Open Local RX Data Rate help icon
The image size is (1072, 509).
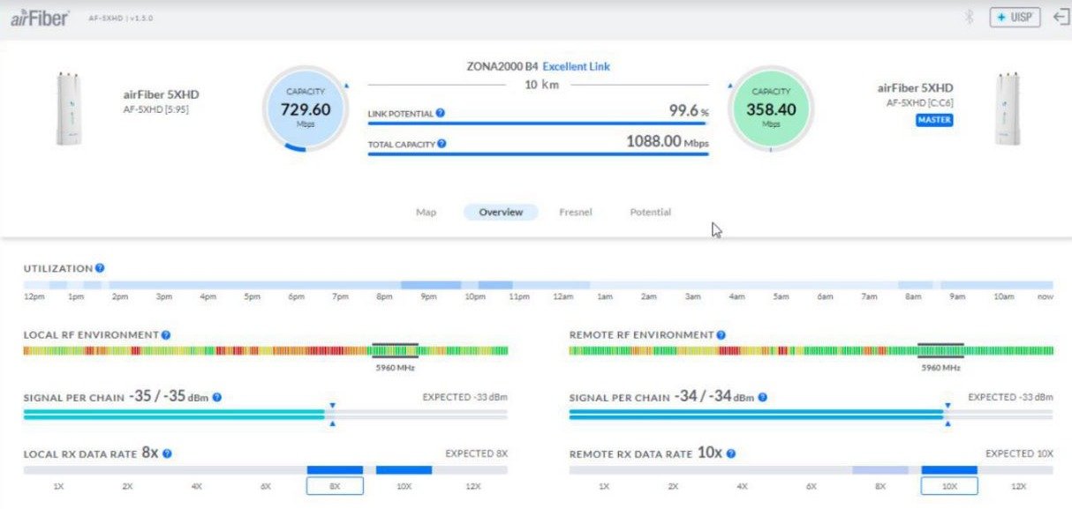pos(167,453)
